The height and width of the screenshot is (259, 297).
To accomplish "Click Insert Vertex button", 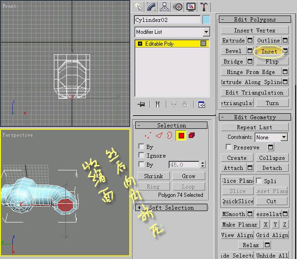I will [255, 30].
